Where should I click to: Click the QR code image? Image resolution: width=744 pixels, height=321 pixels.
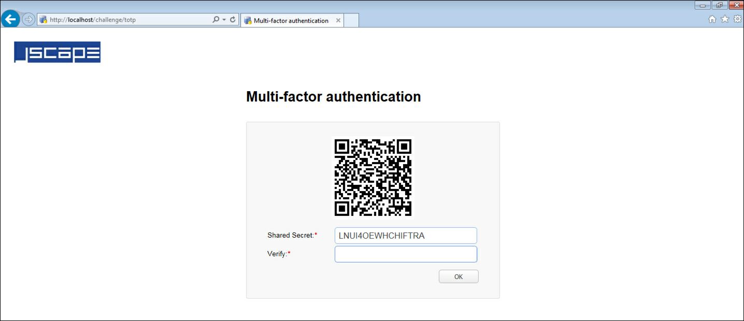click(373, 177)
